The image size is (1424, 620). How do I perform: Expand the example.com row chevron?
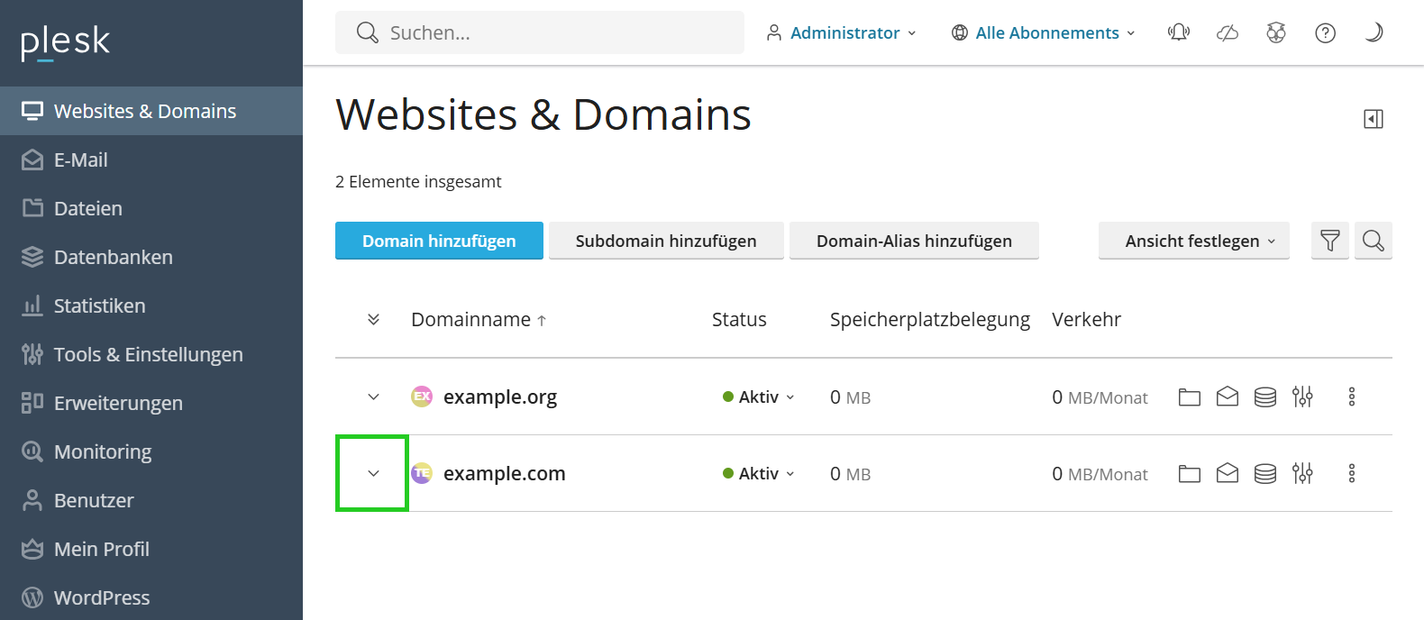point(373,473)
